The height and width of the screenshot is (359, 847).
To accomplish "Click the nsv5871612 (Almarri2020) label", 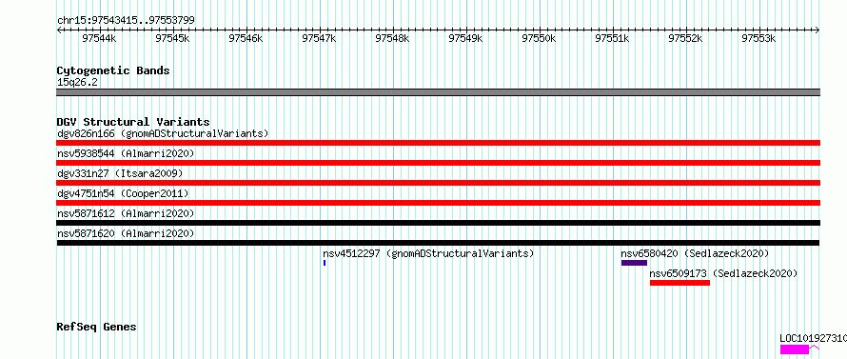I will pos(126,213).
